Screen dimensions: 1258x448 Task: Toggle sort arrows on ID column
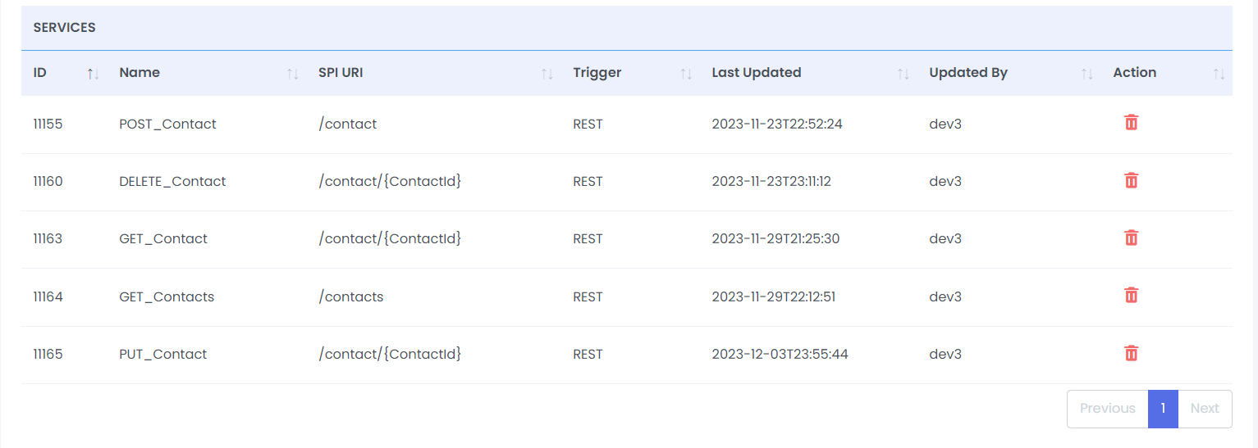pyautogui.click(x=93, y=74)
